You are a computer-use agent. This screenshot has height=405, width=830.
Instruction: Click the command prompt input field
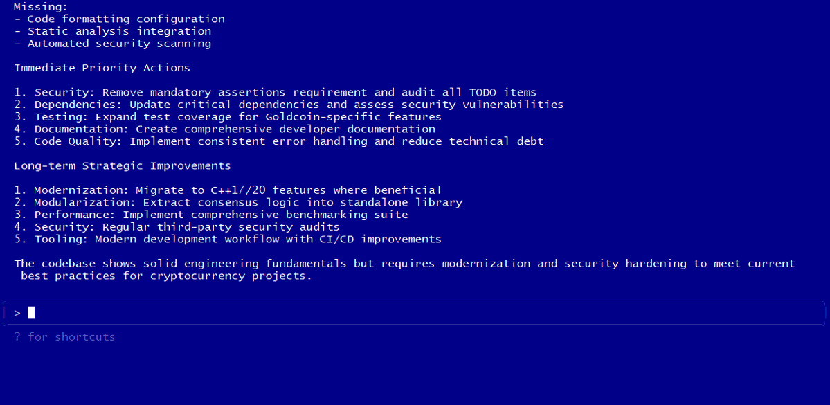pyautogui.click(x=414, y=313)
